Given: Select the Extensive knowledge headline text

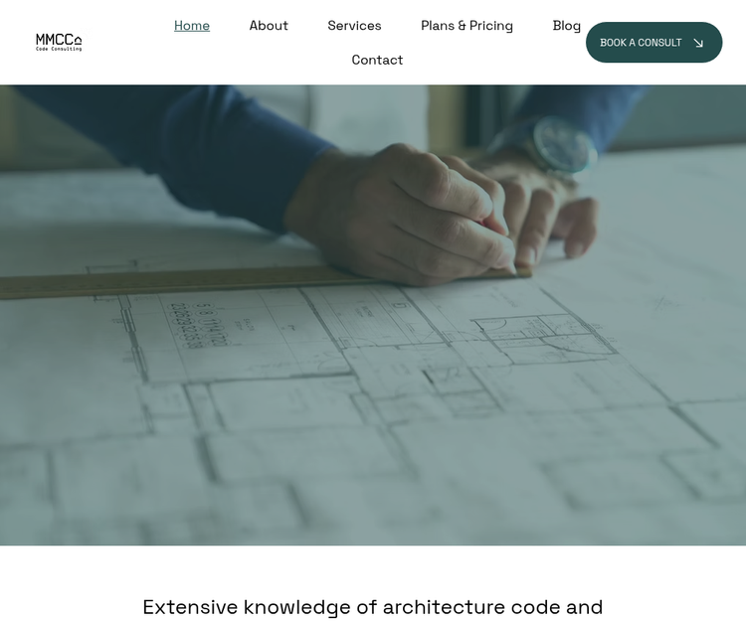Looking at the screenshot, I should [x=373, y=607].
